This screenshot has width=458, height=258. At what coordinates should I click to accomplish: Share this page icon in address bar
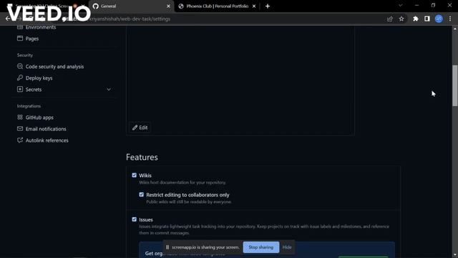coord(389,19)
